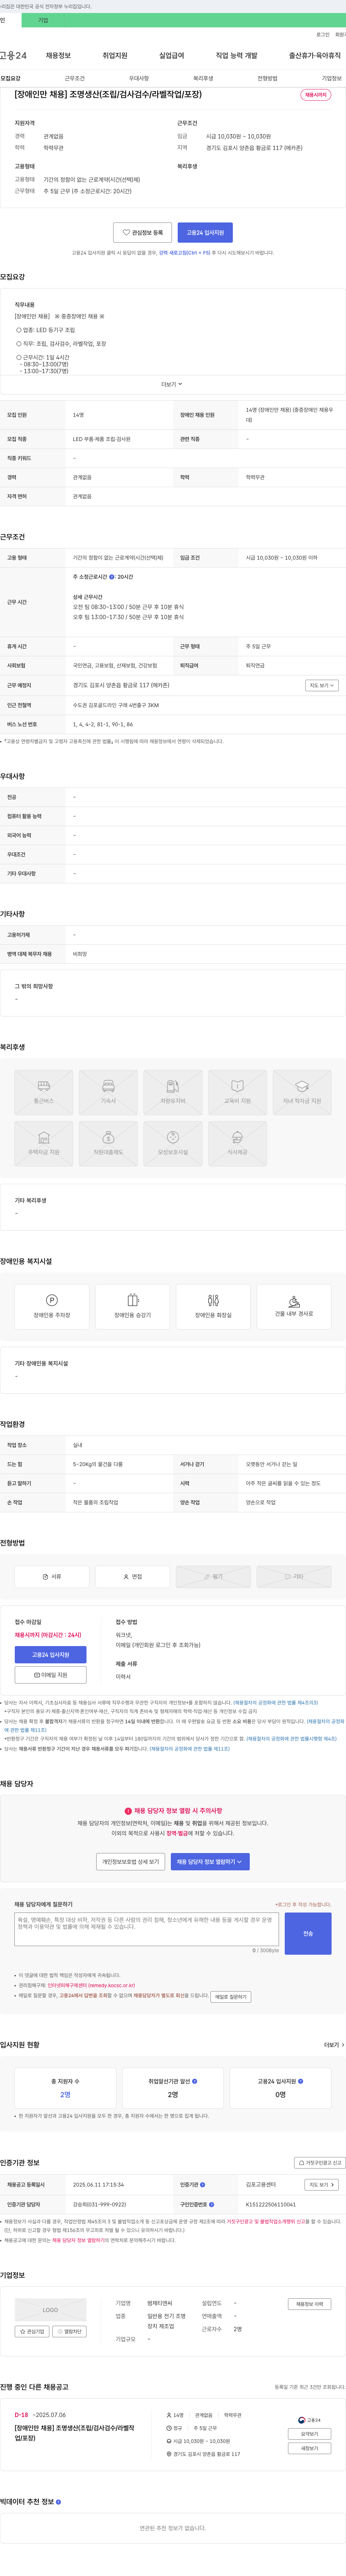This screenshot has width=346, height=2576.
Task: Open the D-18 조명생산 job posting title
Action: pyautogui.click(x=74, y=2433)
